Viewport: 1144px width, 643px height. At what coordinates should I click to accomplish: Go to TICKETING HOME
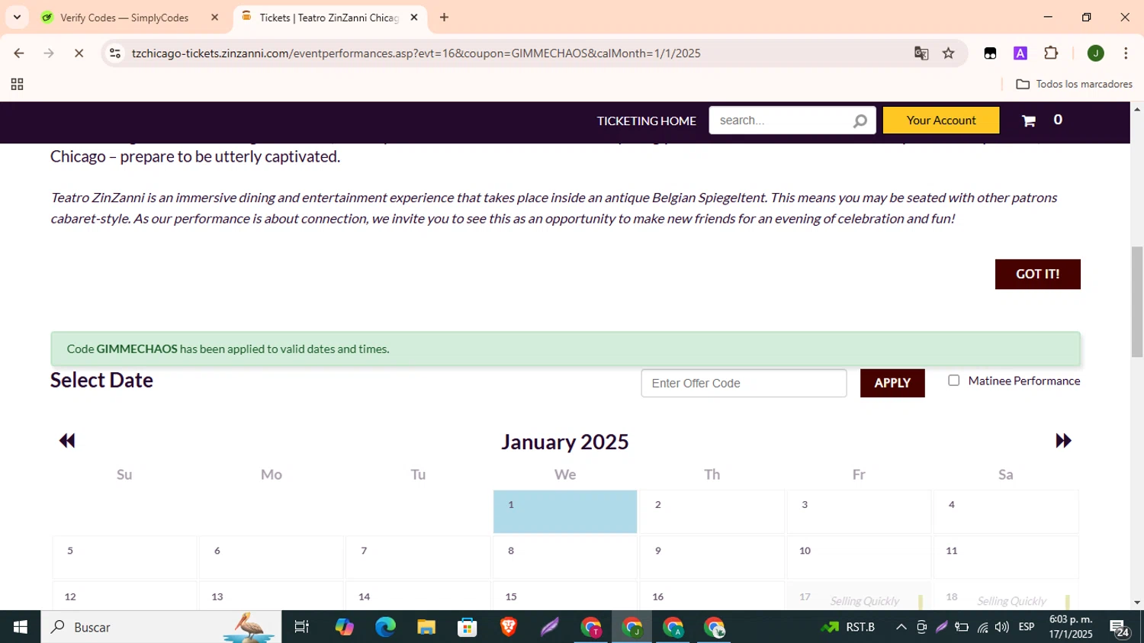(x=646, y=121)
